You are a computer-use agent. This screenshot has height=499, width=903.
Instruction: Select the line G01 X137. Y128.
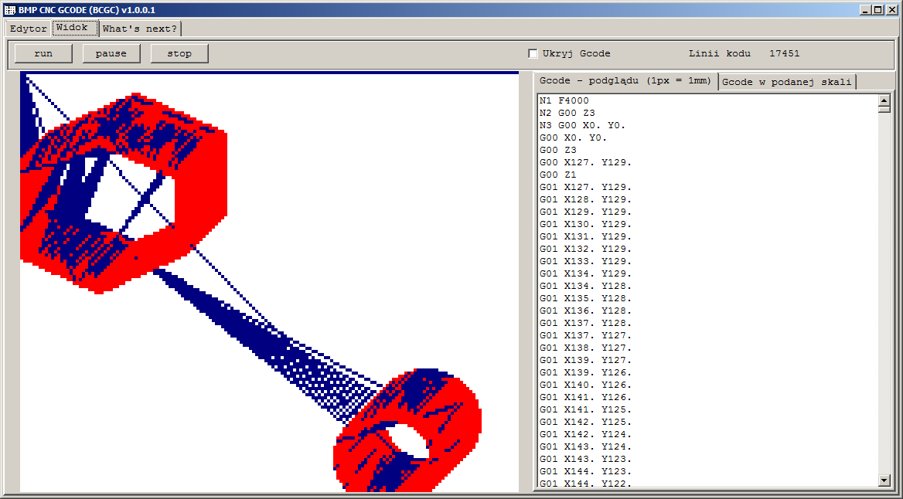[x=586, y=323]
